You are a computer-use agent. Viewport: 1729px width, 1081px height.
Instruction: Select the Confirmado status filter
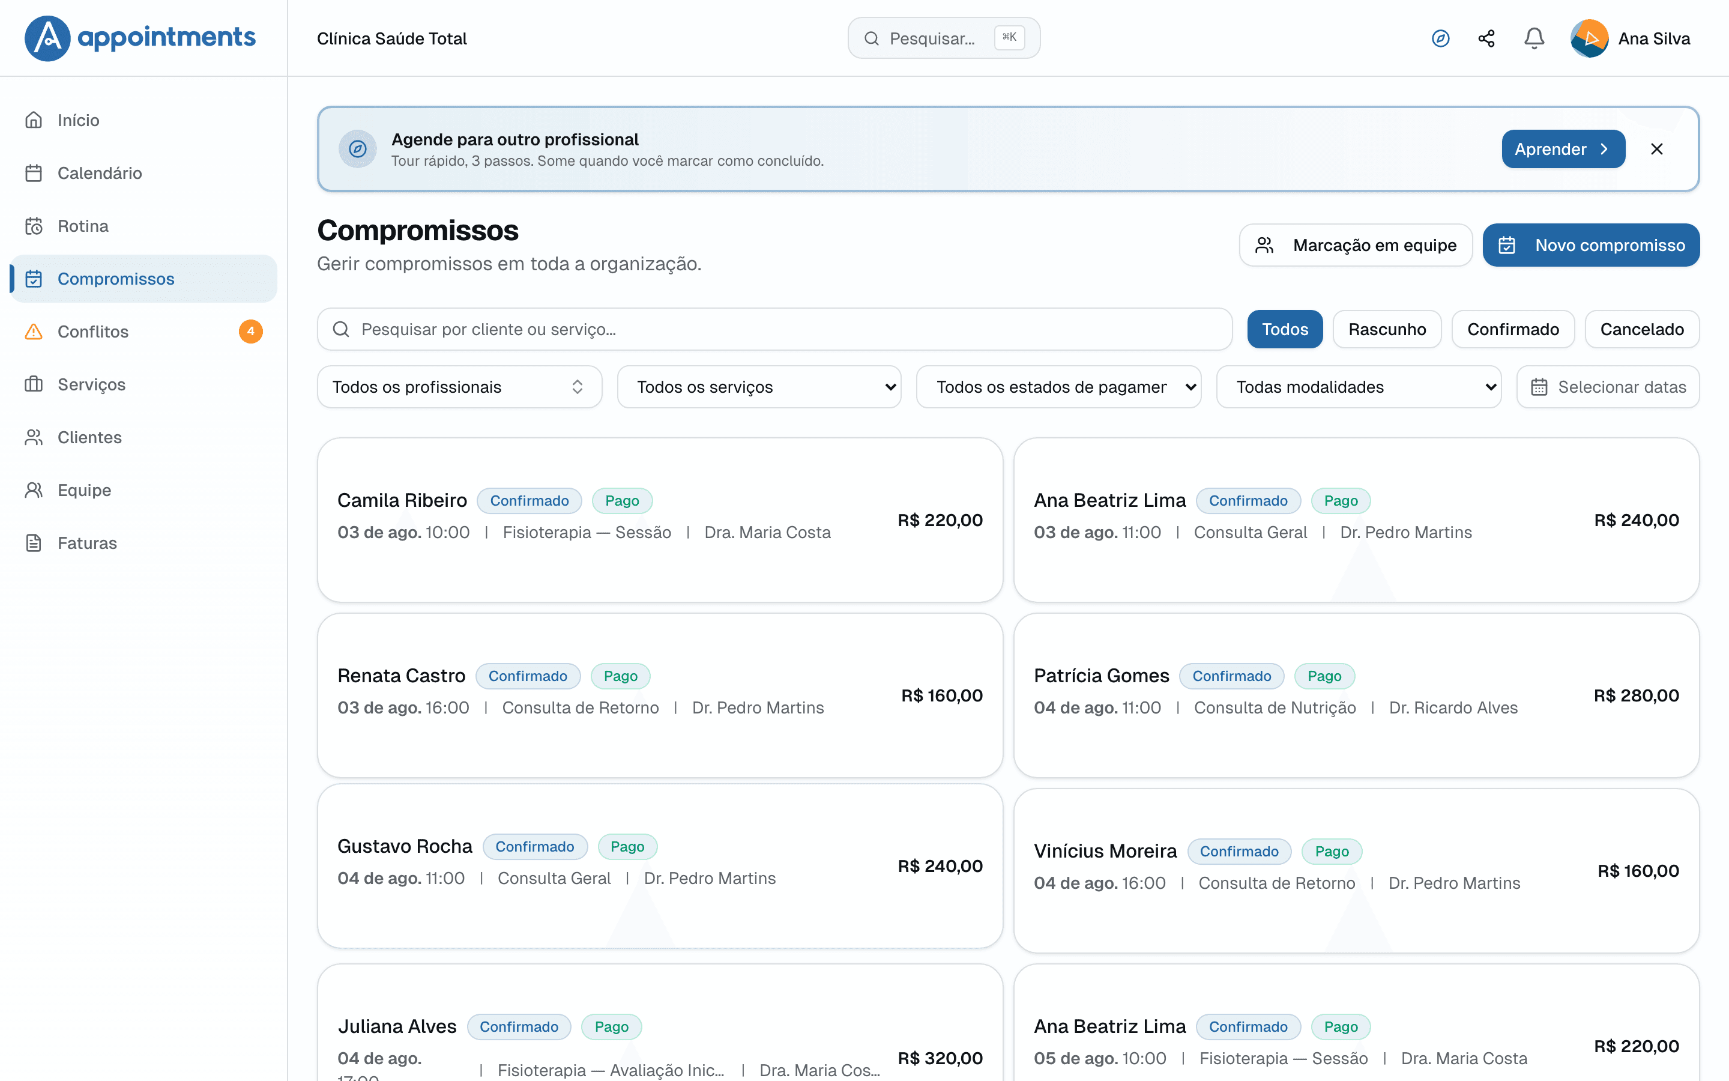tap(1512, 329)
